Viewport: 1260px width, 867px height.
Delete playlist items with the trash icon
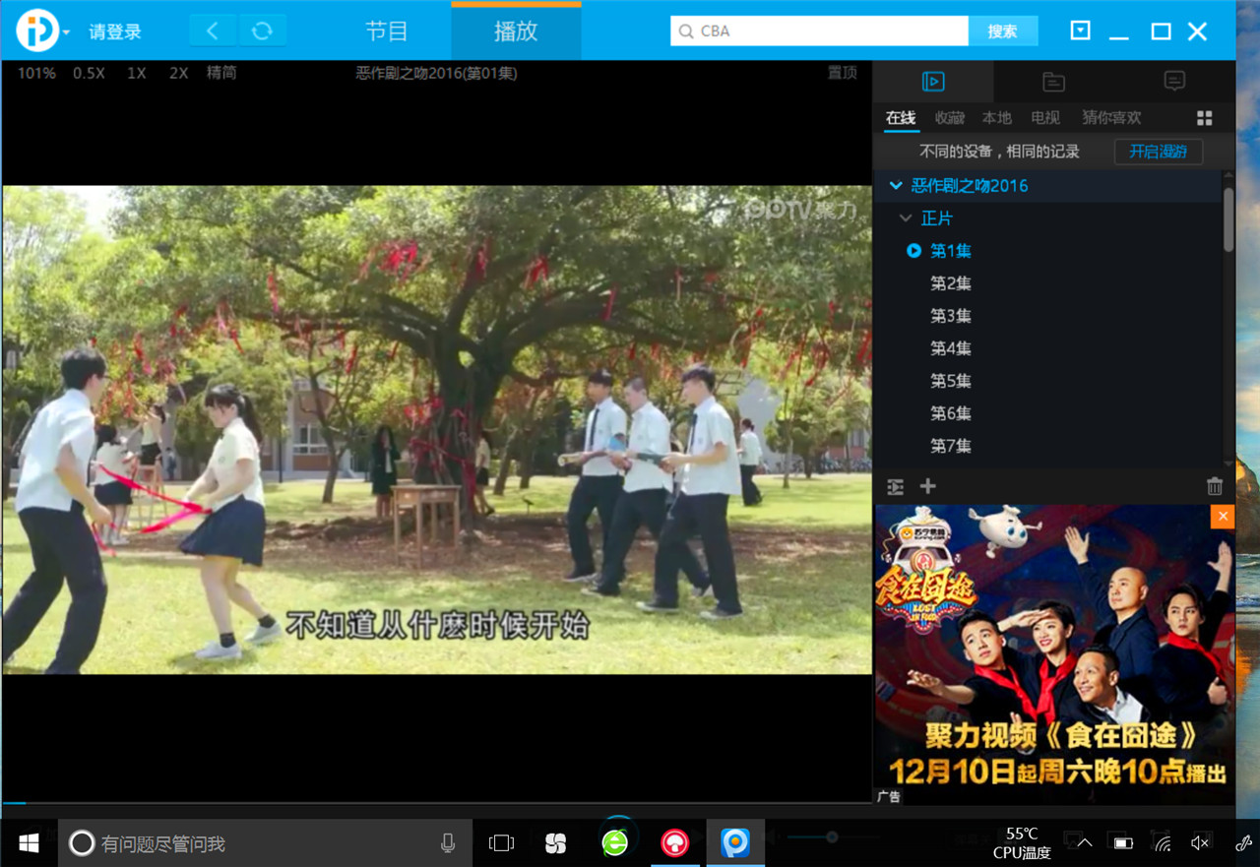click(1215, 486)
